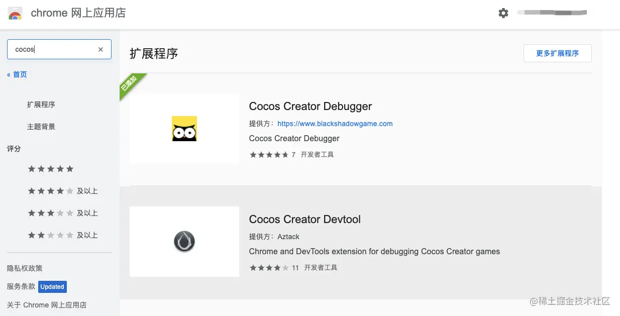Select the 主题背景 category filter

point(41,127)
